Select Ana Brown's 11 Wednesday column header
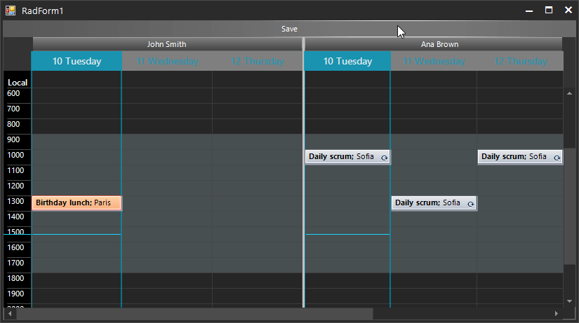The image size is (579, 323). coord(434,61)
